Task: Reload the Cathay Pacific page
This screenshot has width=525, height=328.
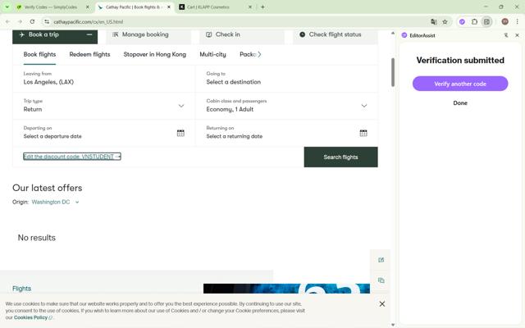Action: (x=32, y=22)
